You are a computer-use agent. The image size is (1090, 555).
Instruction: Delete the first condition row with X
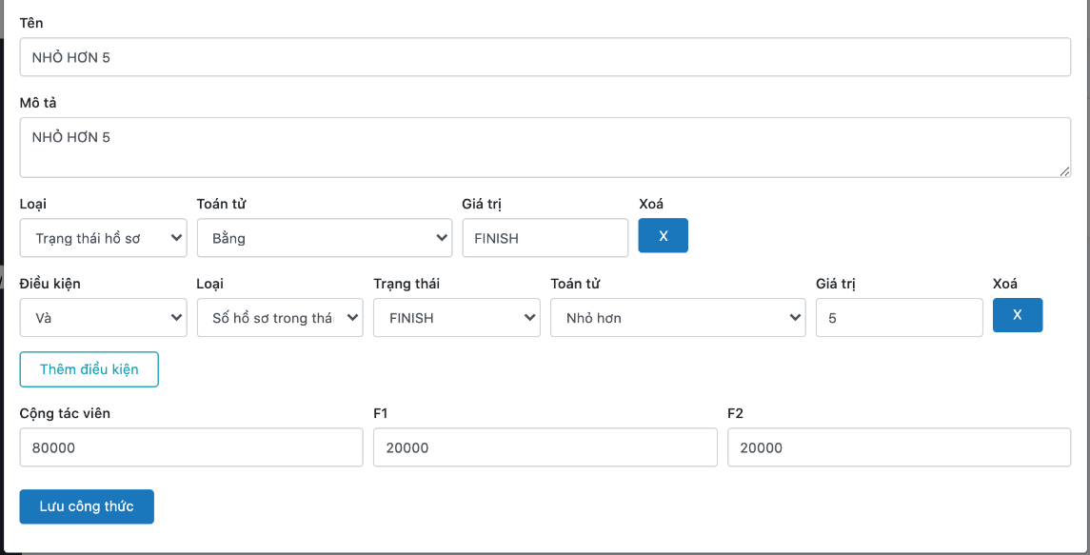[663, 236]
